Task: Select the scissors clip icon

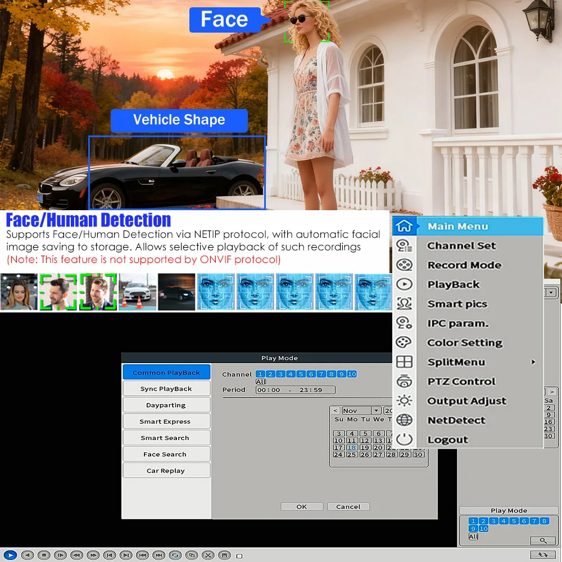Action: point(209,555)
